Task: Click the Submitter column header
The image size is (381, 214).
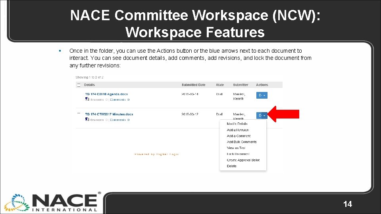Action: pos(241,85)
